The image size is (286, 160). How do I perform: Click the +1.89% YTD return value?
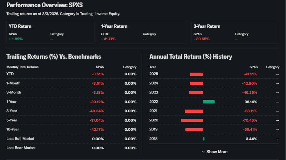point(16,39)
